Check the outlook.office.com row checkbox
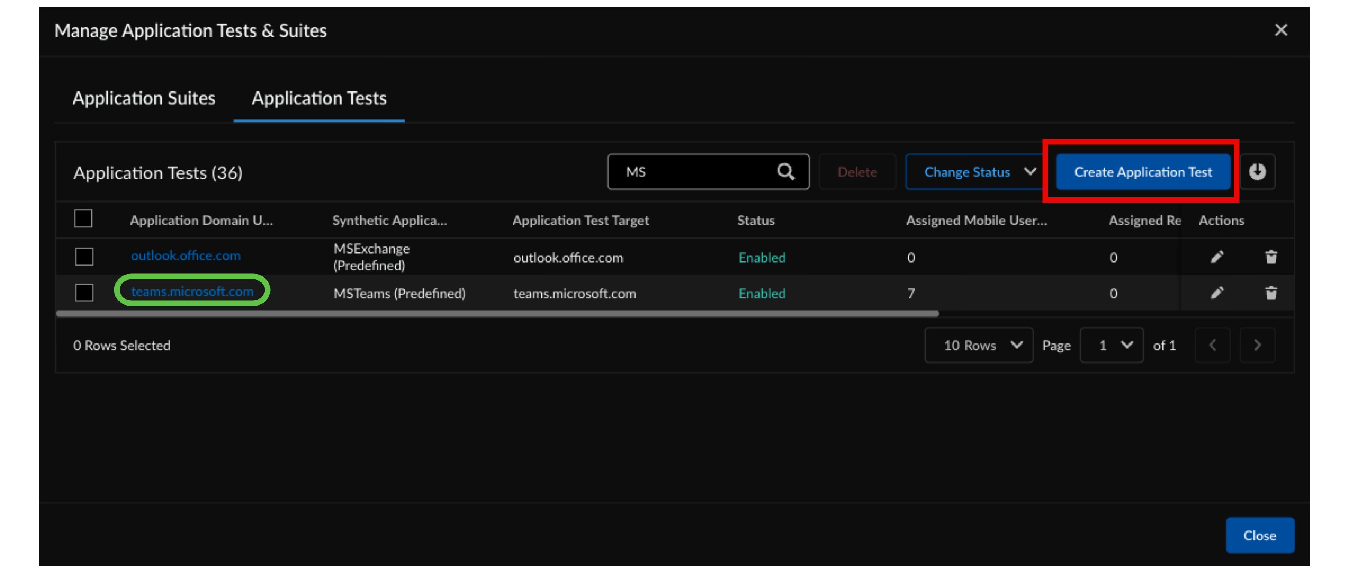This screenshot has width=1349, height=573. 84,257
